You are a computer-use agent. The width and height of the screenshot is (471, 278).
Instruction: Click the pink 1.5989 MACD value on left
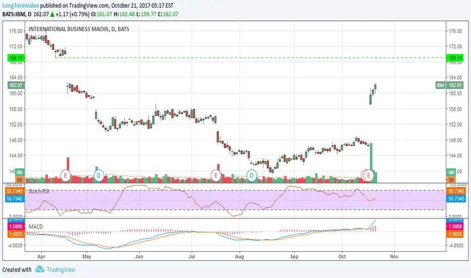tap(16, 226)
